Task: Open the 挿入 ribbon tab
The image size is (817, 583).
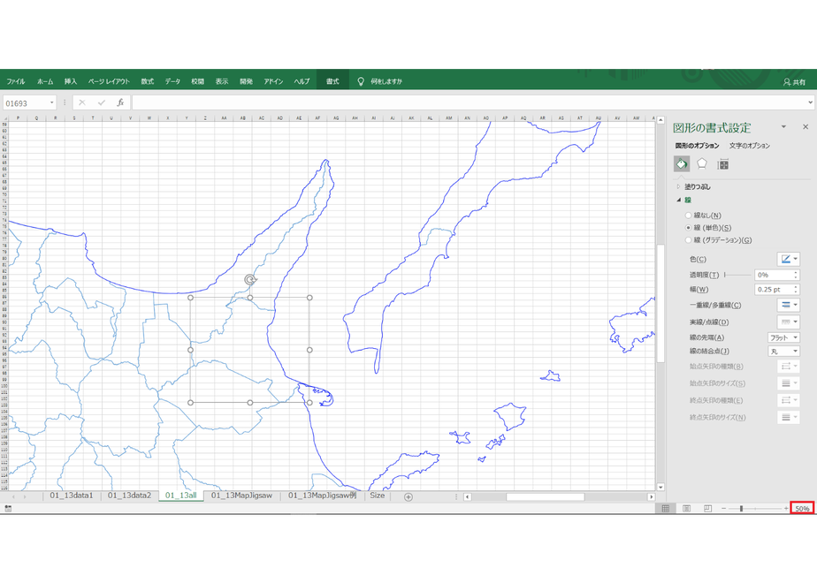Action: (x=71, y=81)
